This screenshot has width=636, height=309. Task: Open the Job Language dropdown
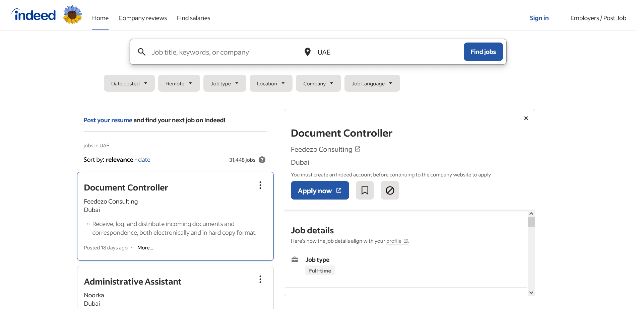tap(372, 83)
